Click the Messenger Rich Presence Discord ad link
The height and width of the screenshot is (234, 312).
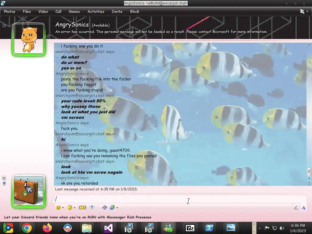78,217
